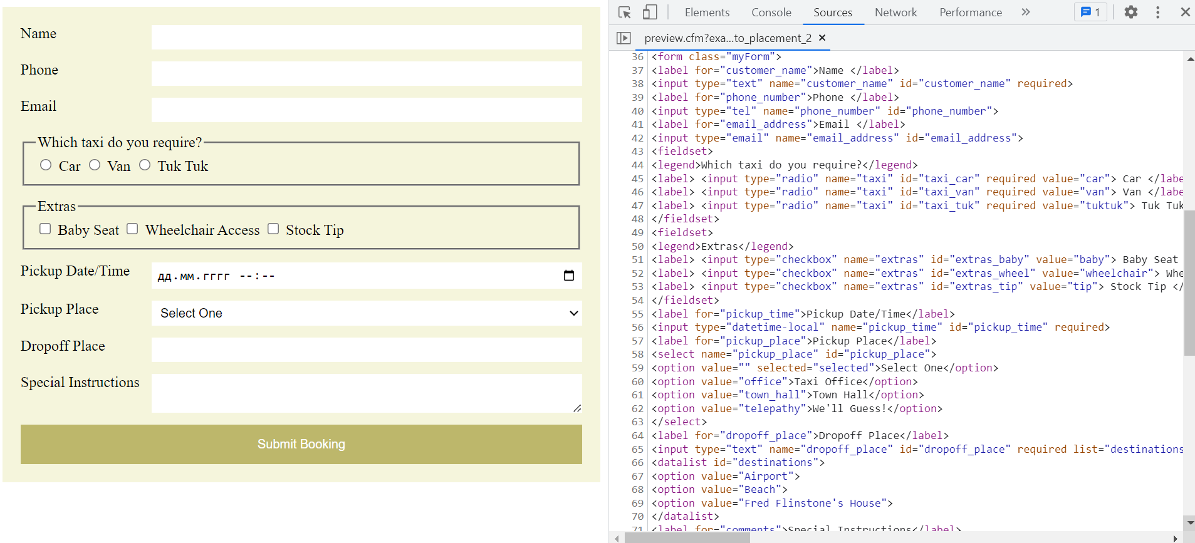
Task: Focus the Special Instructions textarea
Action: 367,393
